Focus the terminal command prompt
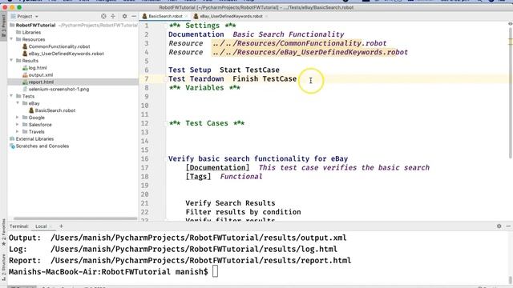Image resolution: width=513 pixels, height=288 pixels. pos(215,272)
